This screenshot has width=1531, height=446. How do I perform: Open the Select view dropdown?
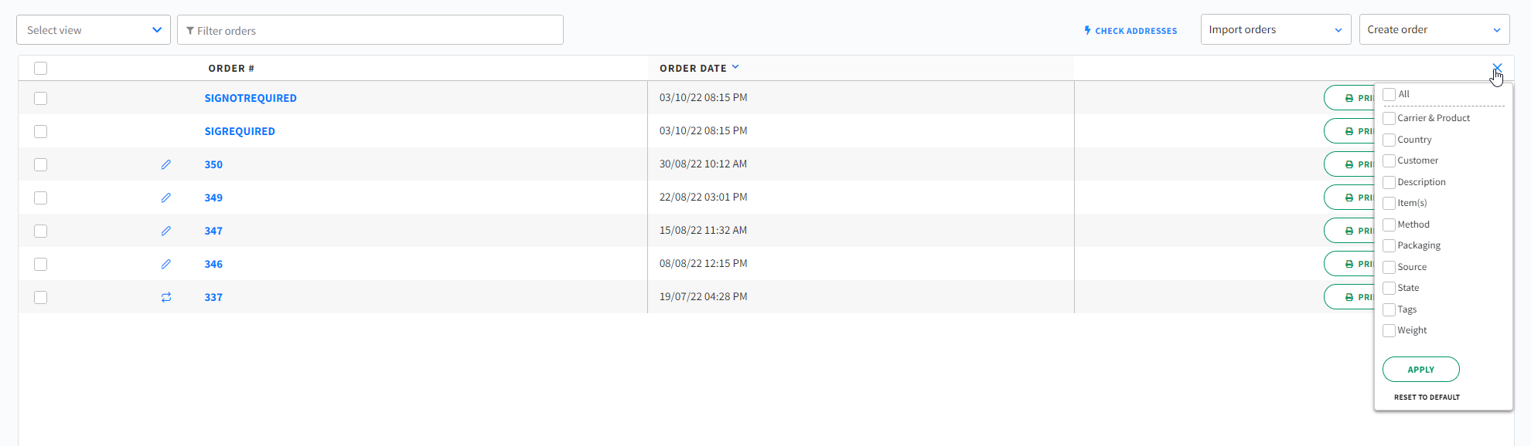coord(94,30)
